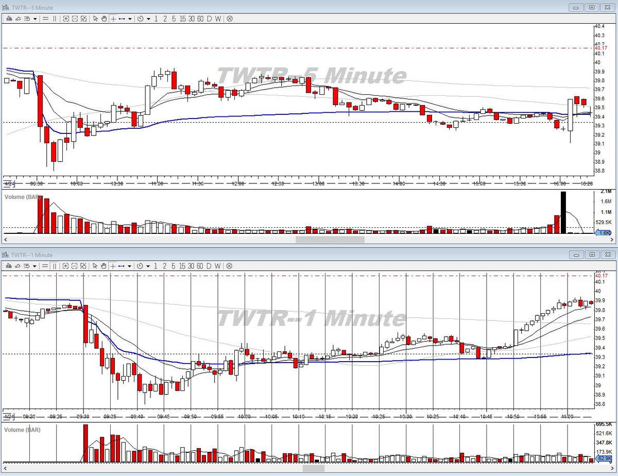This screenshot has height=476, width=618.
Task: Switch 5 Minute window to Weekly (W)
Action: coord(218,19)
